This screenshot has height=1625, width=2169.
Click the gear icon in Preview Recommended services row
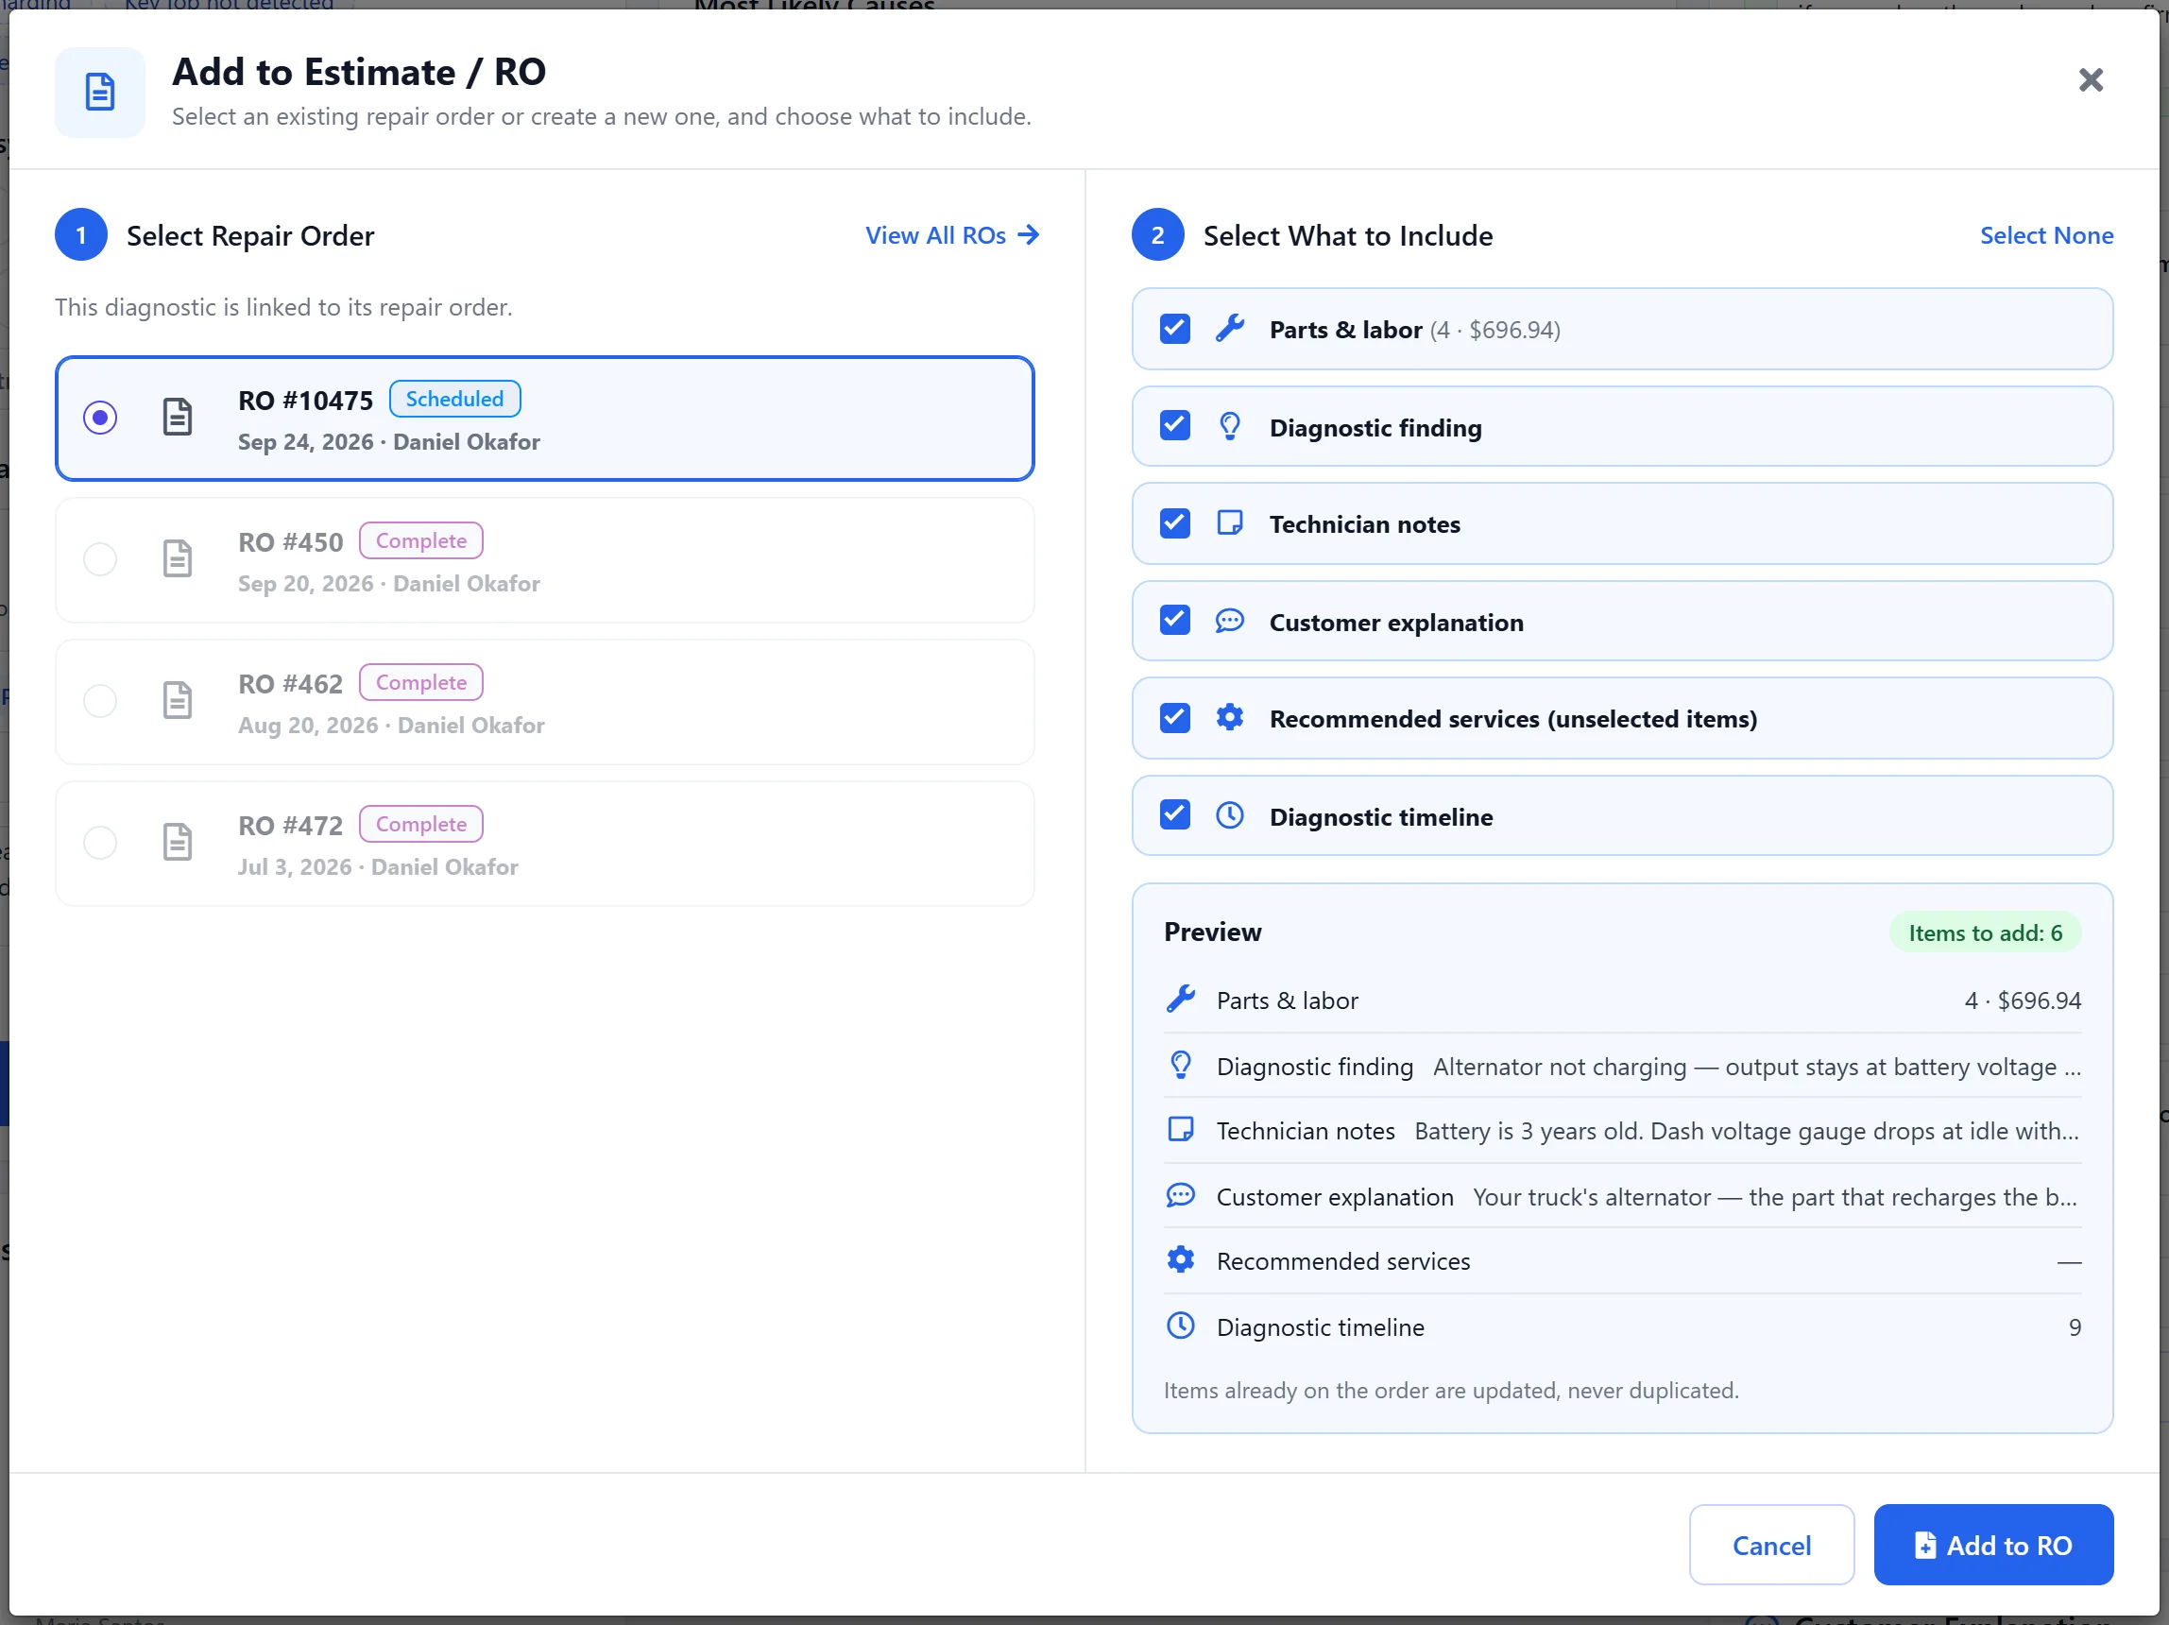pos(1181,1260)
